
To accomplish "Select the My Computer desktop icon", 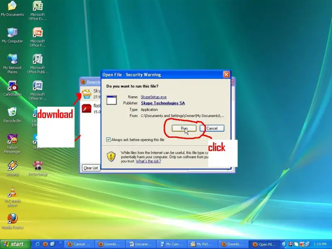I will (12, 35).
